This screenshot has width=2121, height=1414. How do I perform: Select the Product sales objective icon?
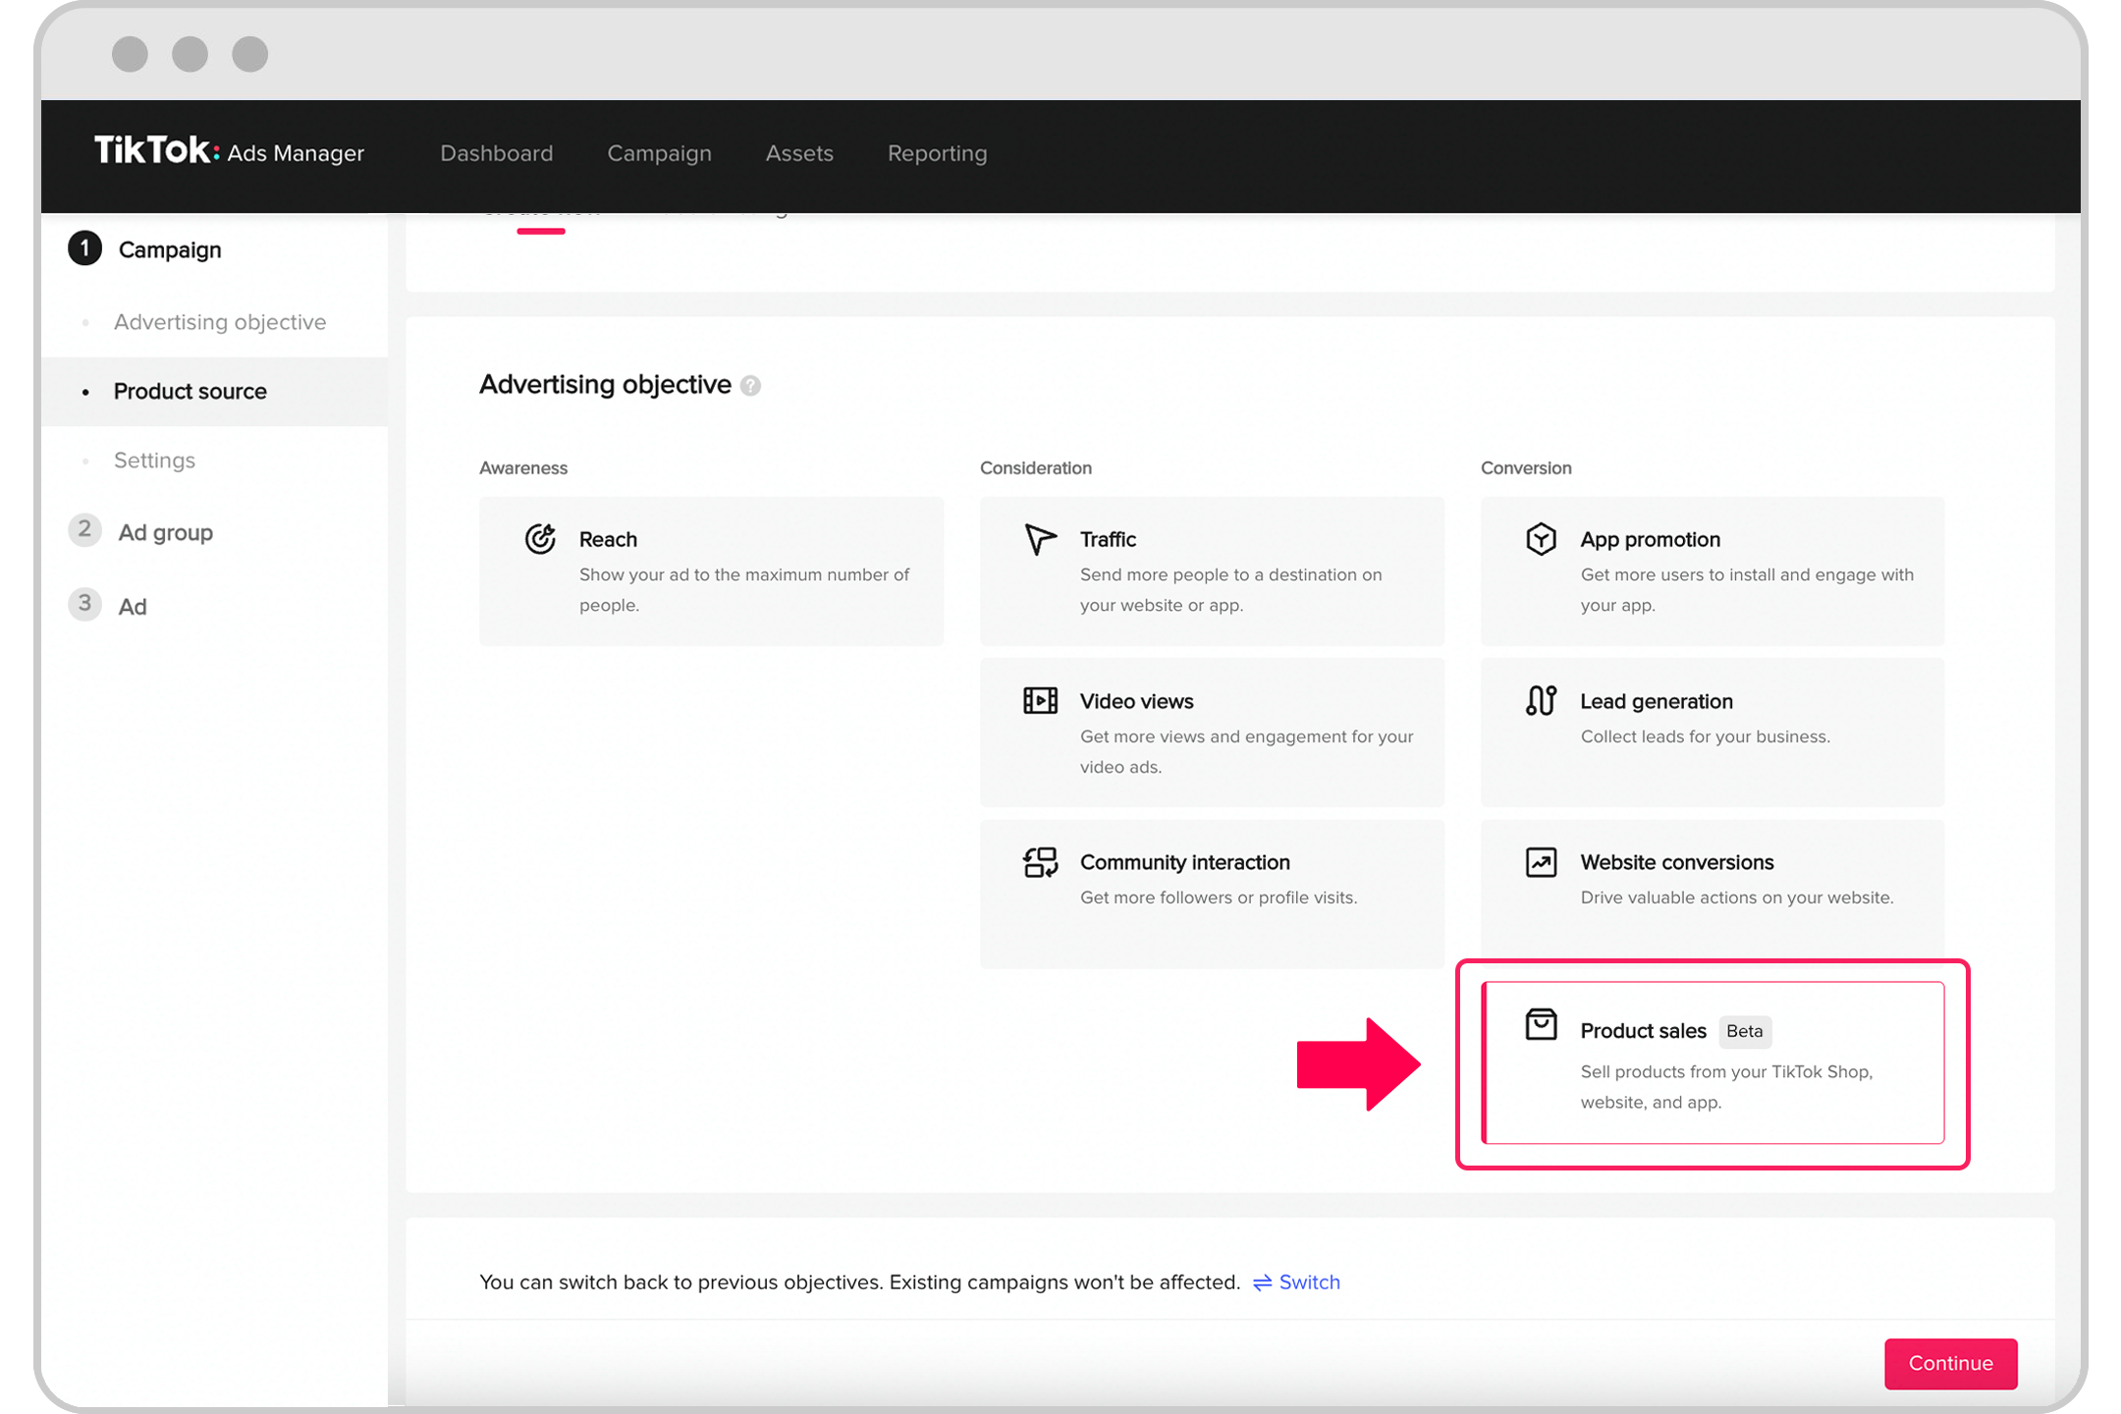(x=1542, y=1027)
